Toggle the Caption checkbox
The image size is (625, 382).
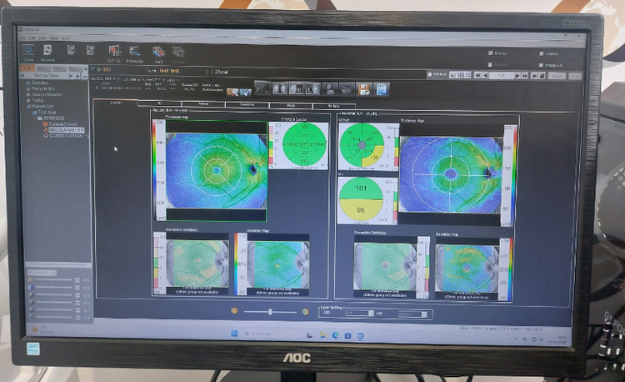(x=542, y=54)
